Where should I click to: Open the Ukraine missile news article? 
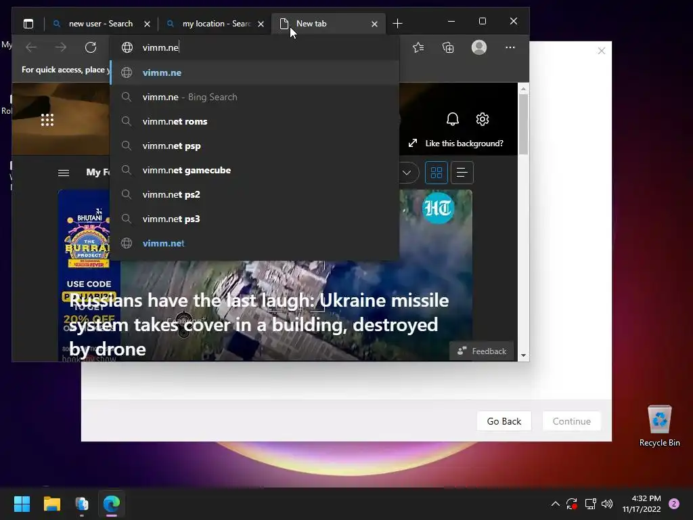pos(259,324)
